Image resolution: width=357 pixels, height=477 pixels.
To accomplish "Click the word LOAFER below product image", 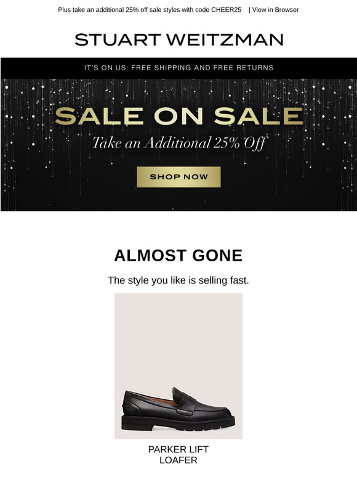I will pyautogui.click(x=178, y=460).
